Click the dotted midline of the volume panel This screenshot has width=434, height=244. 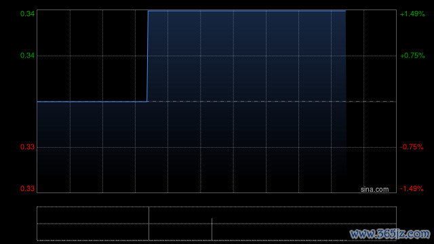tap(217, 224)
